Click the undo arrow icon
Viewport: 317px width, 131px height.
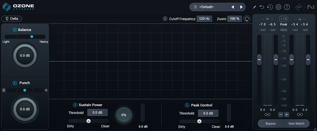pyautogui.click(x=262, y=7)
